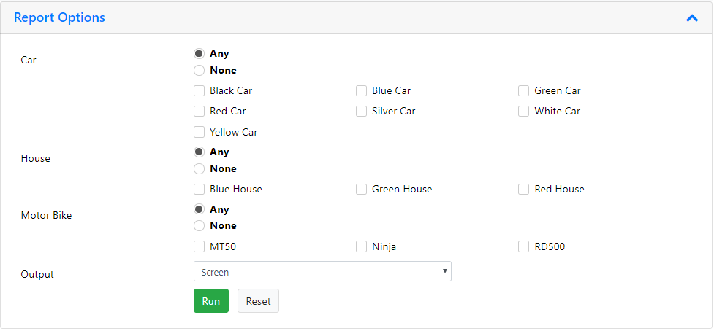Select None radio for Car
714x331 pixels.
[x=199, y=71]
